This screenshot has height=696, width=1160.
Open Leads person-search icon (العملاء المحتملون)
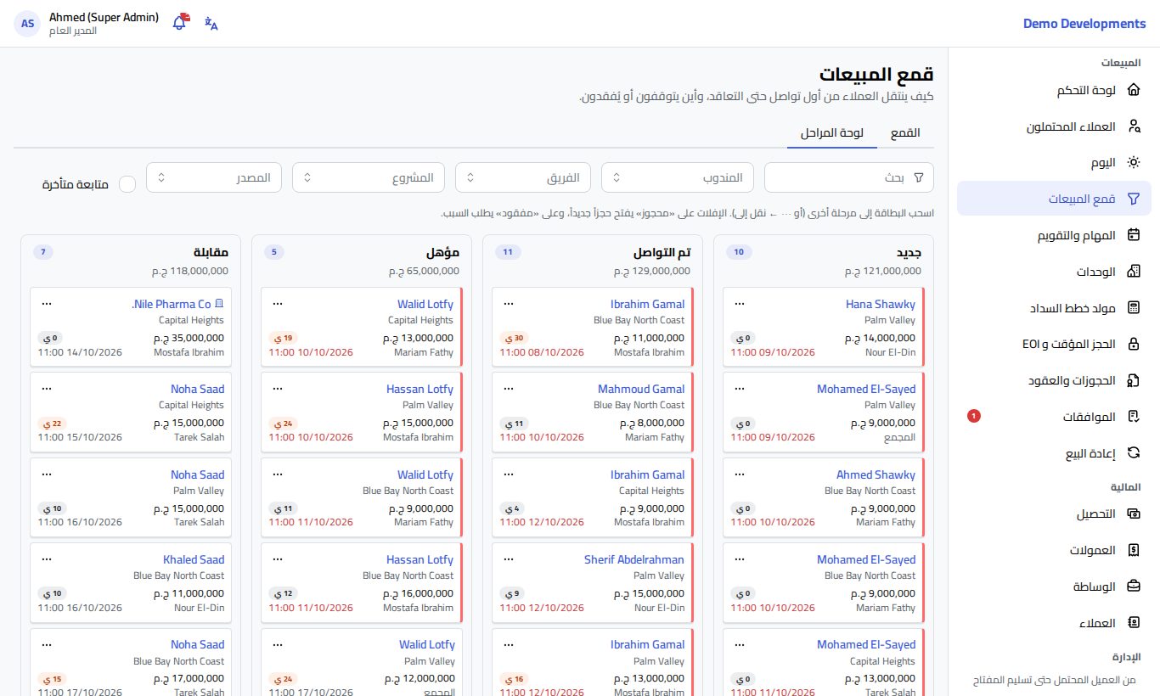point(1133,126)
